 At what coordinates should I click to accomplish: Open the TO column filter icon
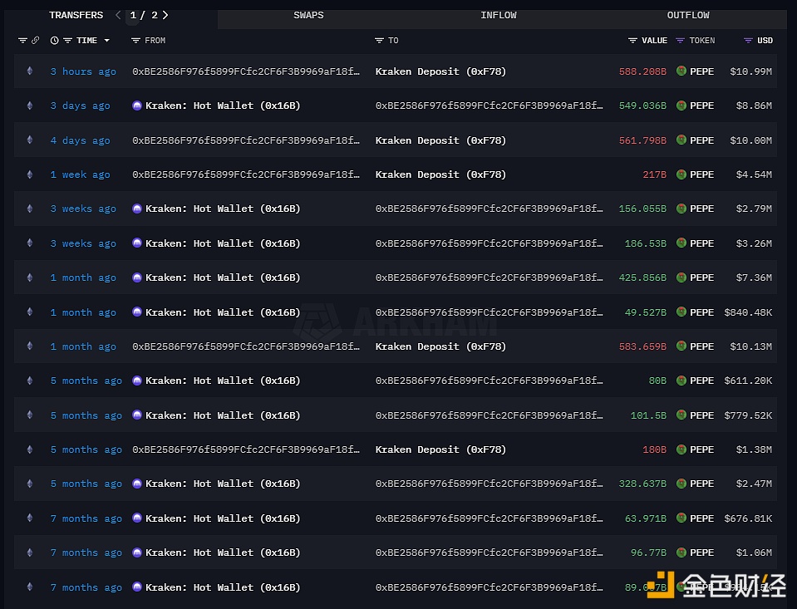coord(379,41)
